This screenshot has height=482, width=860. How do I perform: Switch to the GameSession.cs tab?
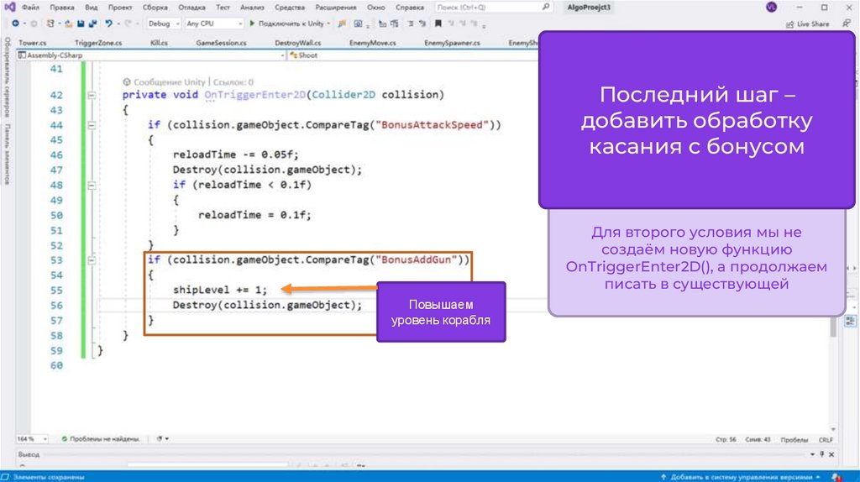(x=221, y=42)
